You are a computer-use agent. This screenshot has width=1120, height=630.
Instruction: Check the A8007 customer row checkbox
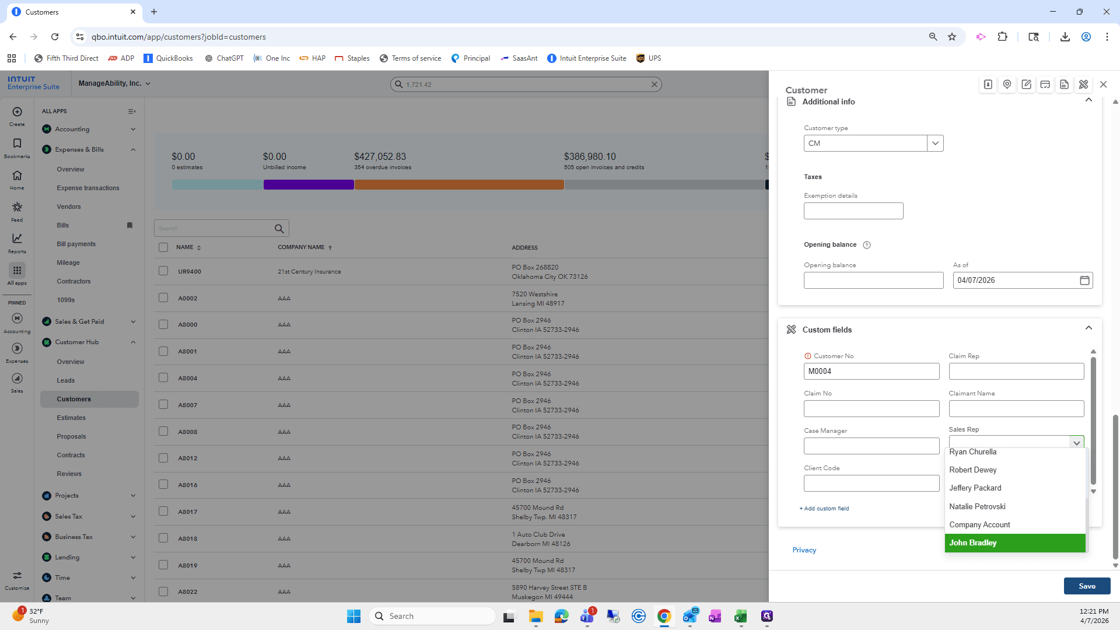pyautogui.click(x=163, y=405)
